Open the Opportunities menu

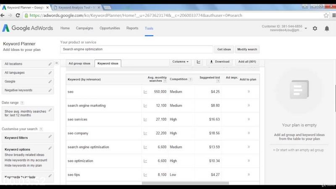(110, 28)
